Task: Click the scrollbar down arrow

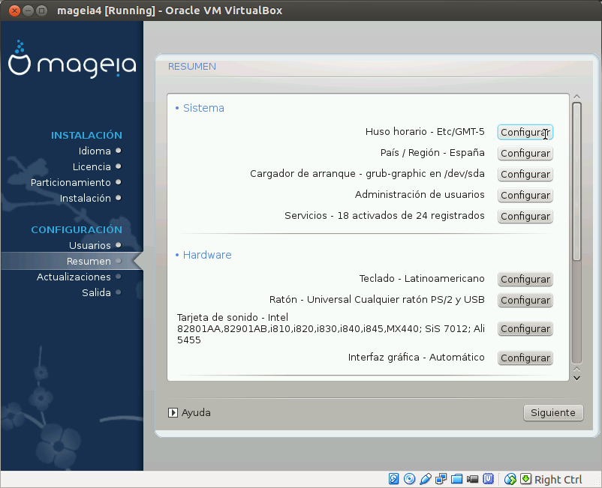Action: (x=577, y=377)
